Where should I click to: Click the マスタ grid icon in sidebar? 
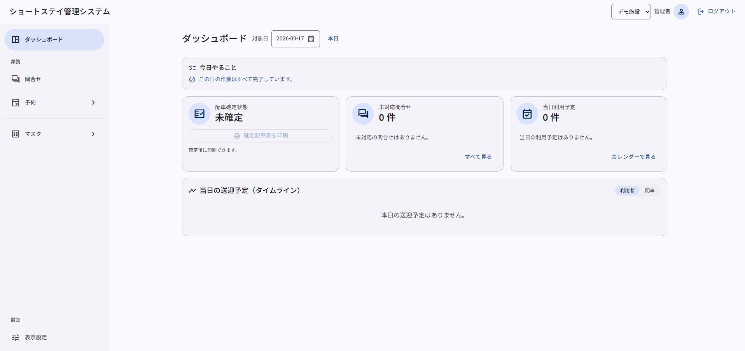click(16, 134)
